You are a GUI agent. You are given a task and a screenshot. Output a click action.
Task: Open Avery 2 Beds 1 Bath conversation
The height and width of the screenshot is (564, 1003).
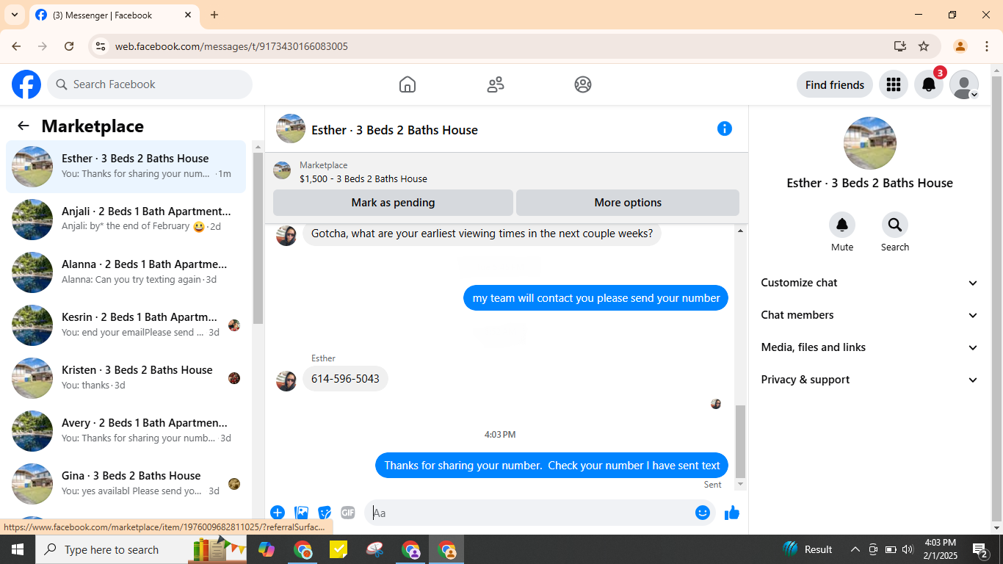[x=126, y=431]
